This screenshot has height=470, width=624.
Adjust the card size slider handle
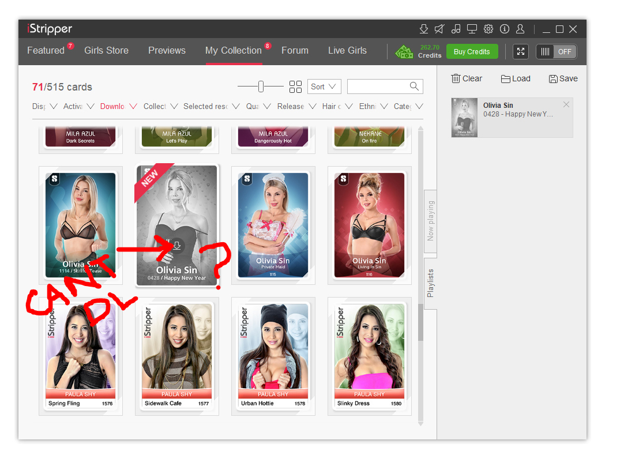coord(261,87)
